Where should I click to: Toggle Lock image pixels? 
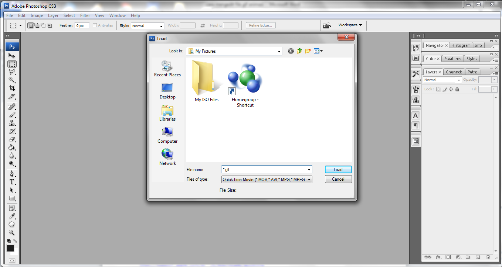[x=445, y=89]
